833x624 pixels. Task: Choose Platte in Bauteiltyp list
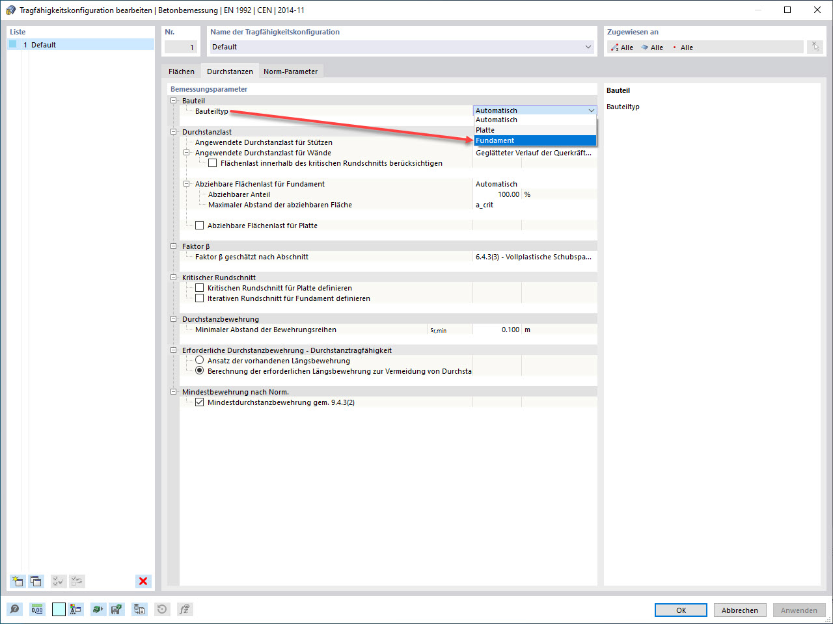pos(535,130)
